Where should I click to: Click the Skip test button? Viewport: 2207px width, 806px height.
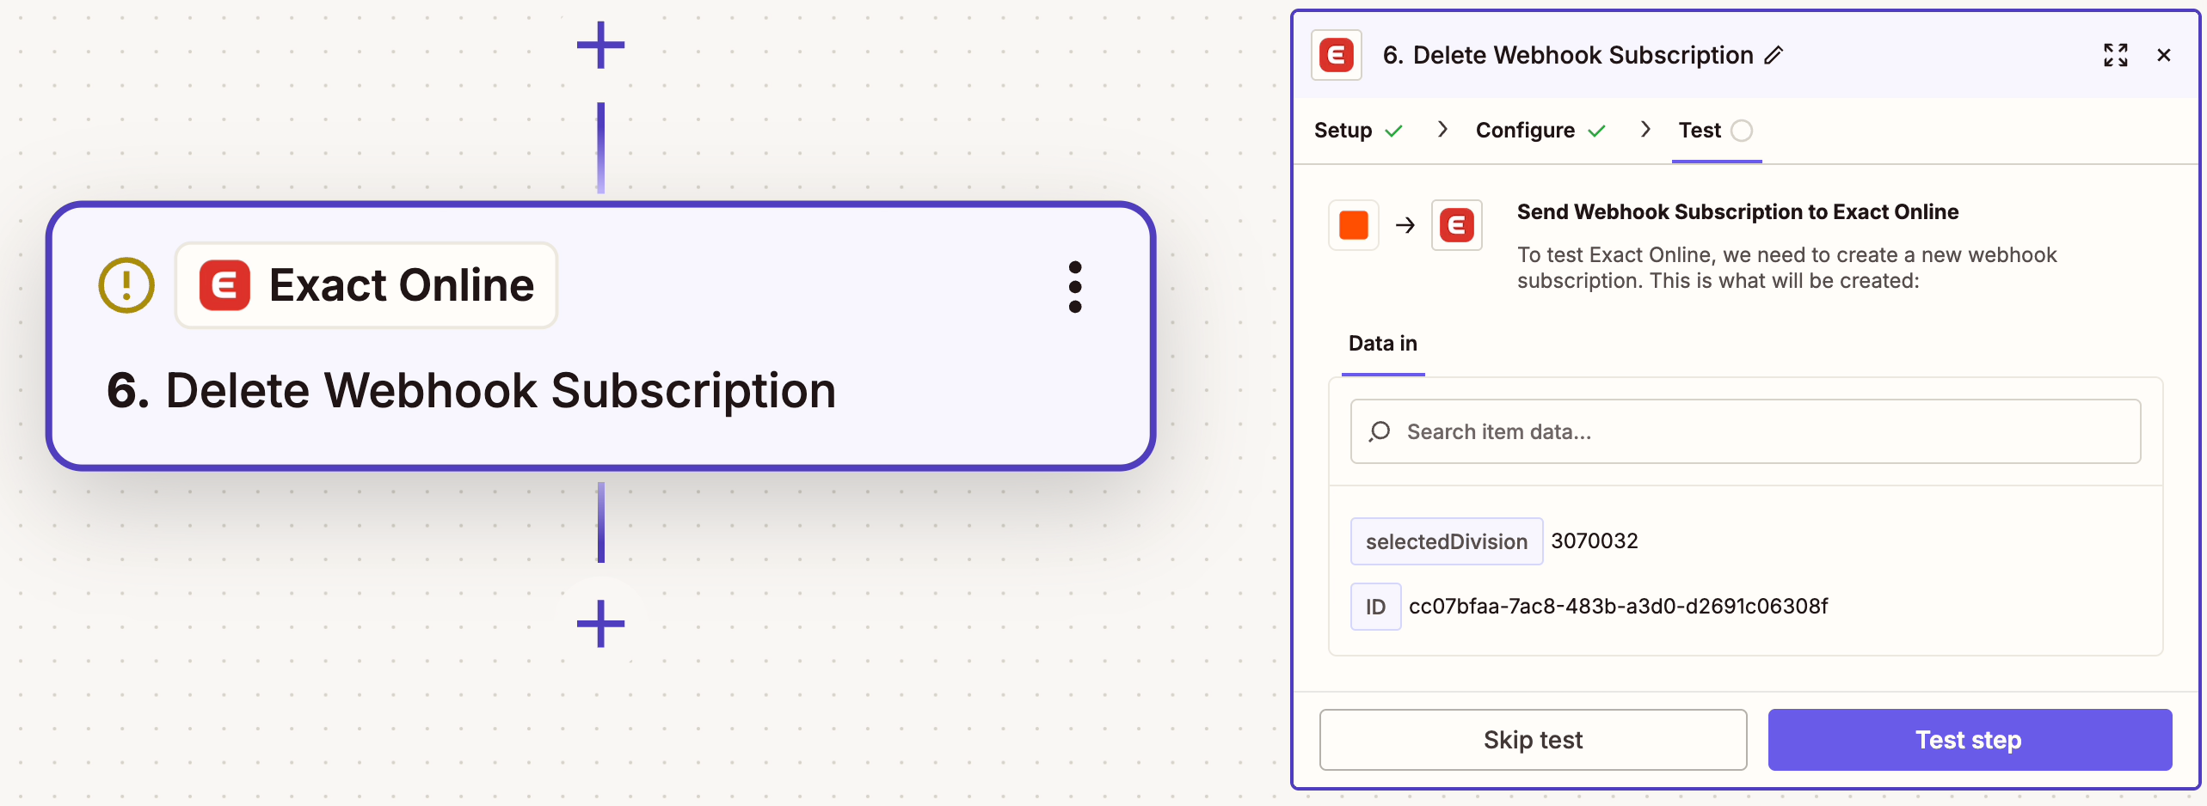(1533, 740)
